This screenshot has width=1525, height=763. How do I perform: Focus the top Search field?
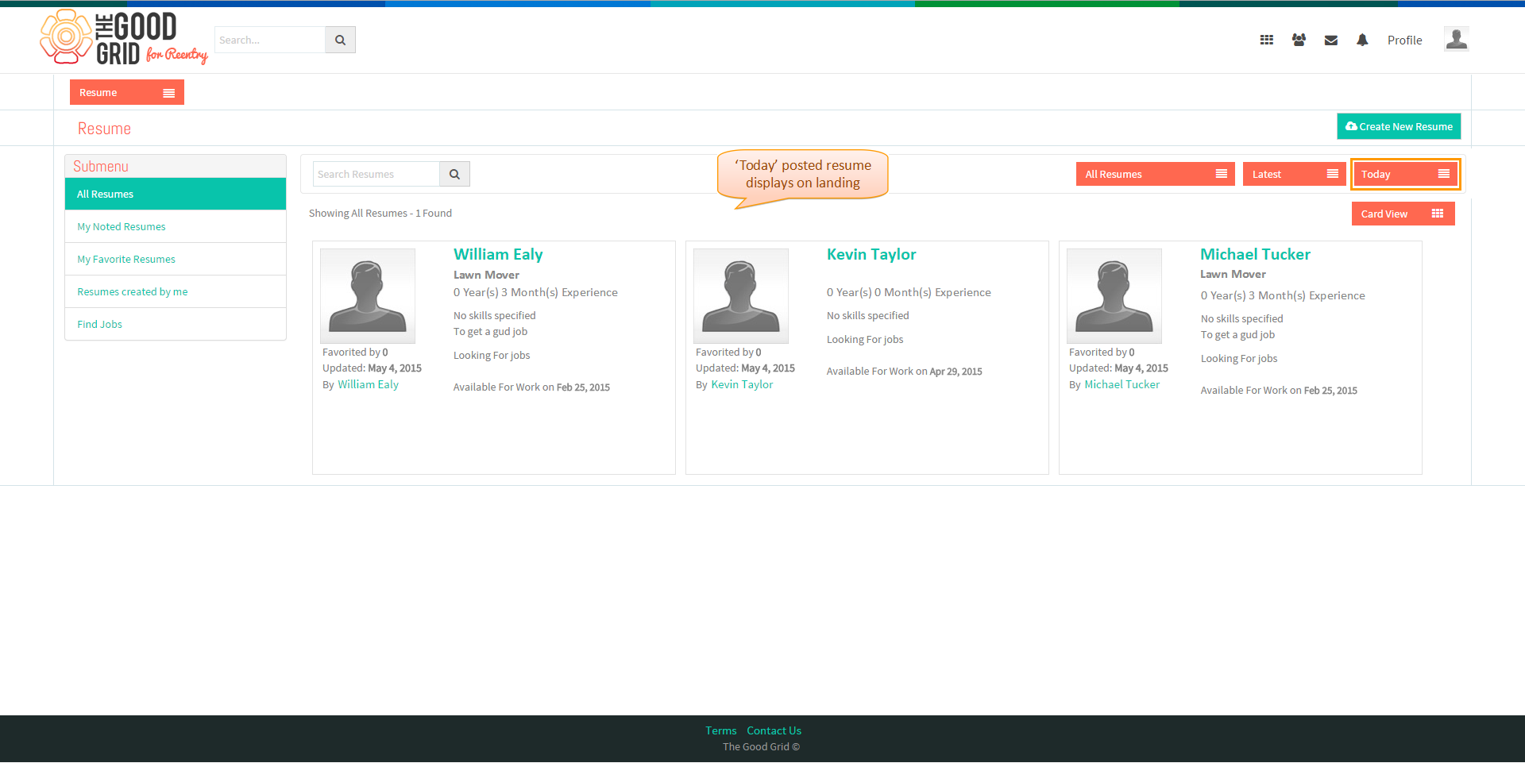[x=270, y=40]
